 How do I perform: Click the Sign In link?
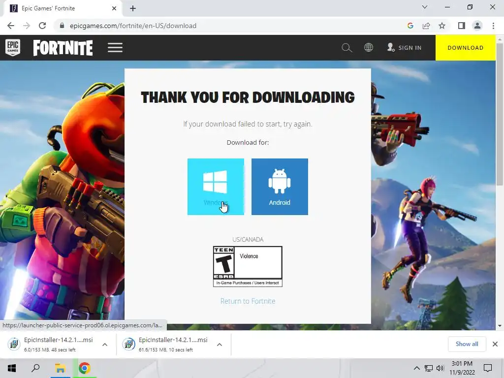(405, 48)
